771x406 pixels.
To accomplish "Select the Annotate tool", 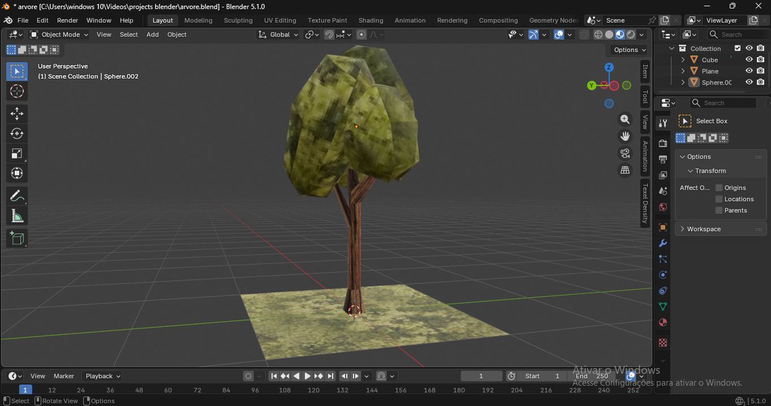I will click(17, 196).
